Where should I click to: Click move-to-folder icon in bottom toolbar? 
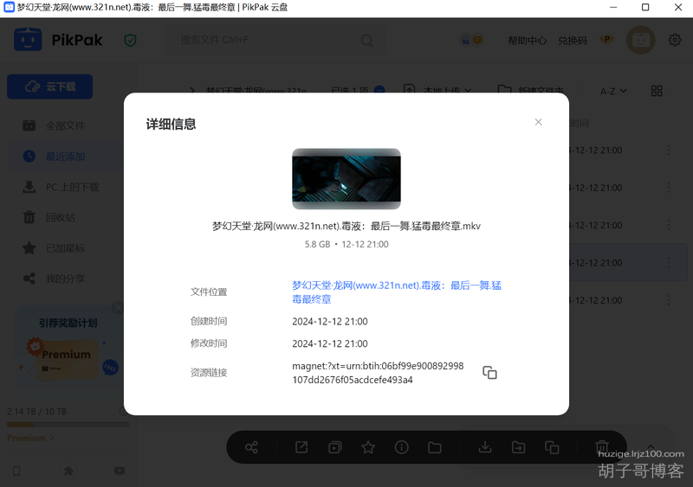click(x=518, y=447)
